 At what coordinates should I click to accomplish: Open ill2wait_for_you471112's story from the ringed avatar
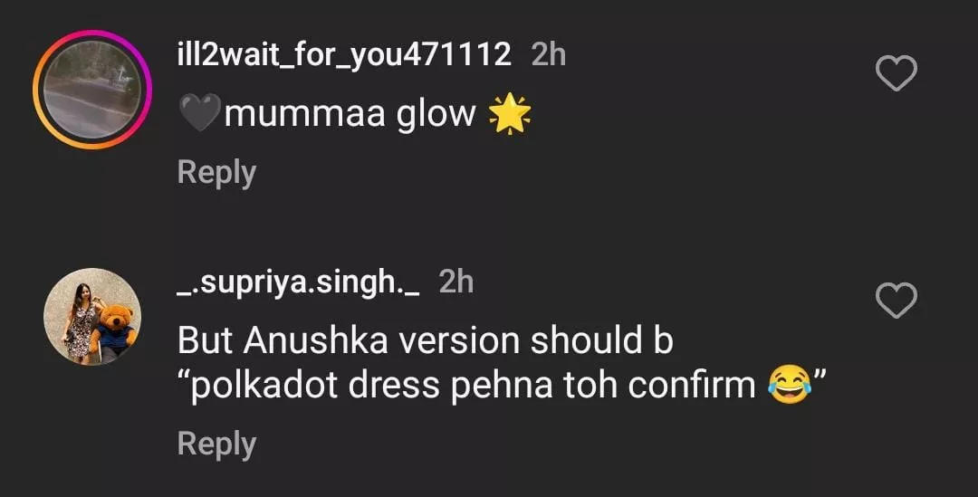coord(91,90)
